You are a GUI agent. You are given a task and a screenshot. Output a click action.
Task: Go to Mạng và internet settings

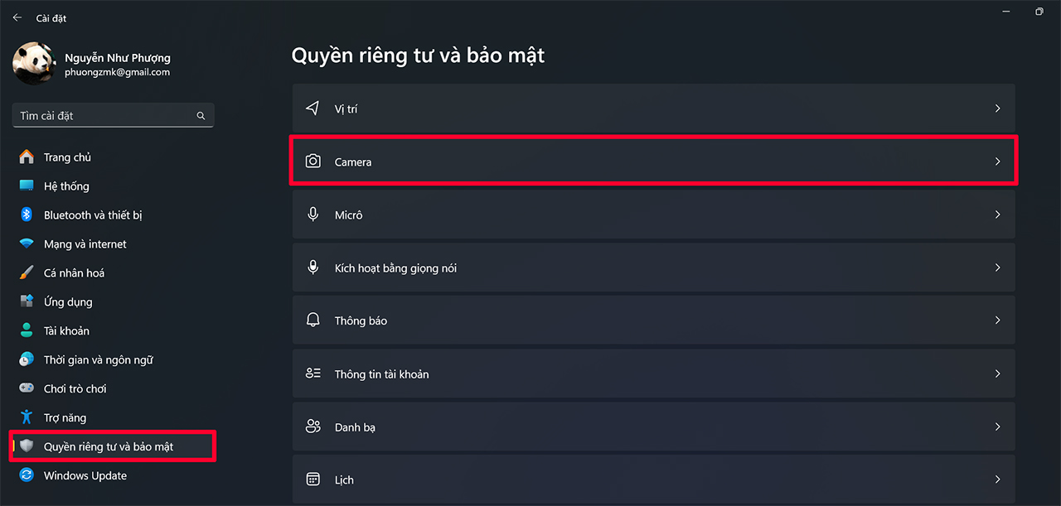[85, 244]
